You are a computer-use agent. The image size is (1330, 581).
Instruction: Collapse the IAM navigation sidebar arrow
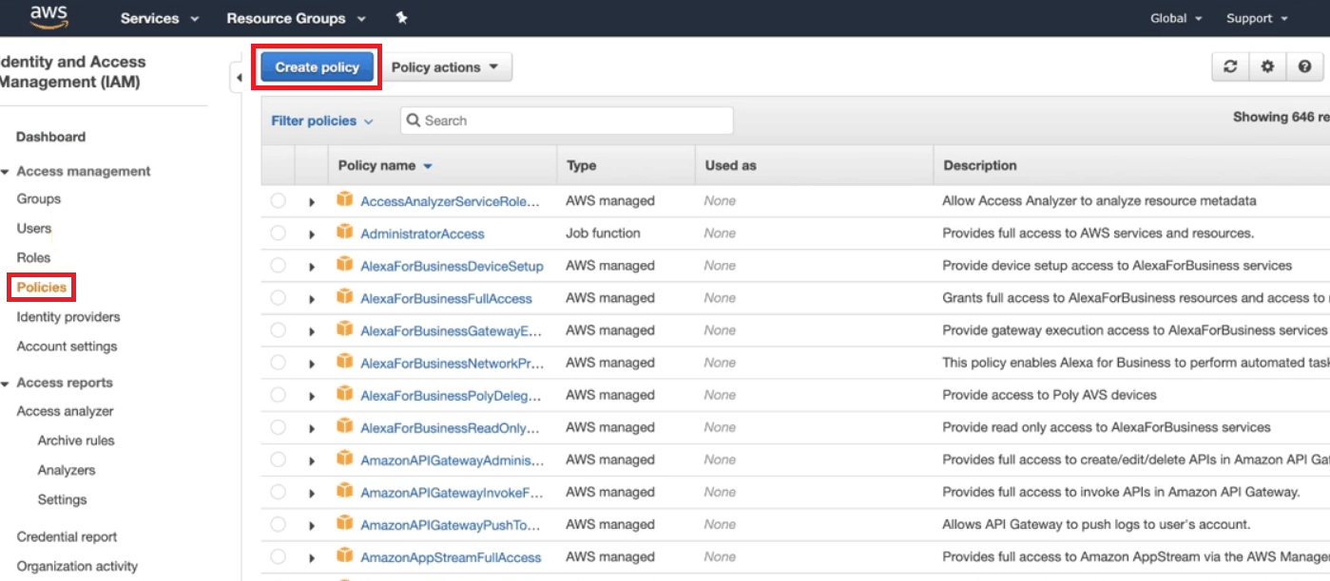pyautogui.click(x=238, y=77)
